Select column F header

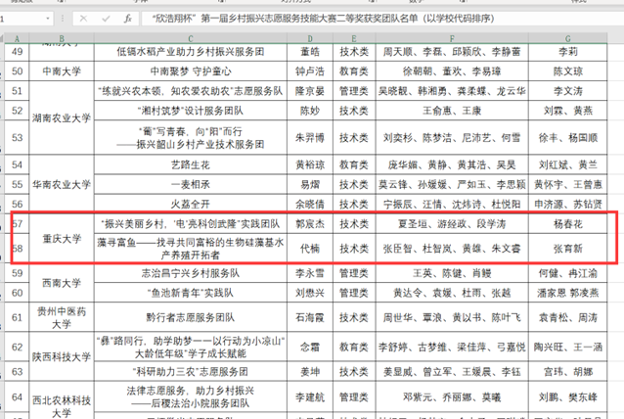(448, 38)
